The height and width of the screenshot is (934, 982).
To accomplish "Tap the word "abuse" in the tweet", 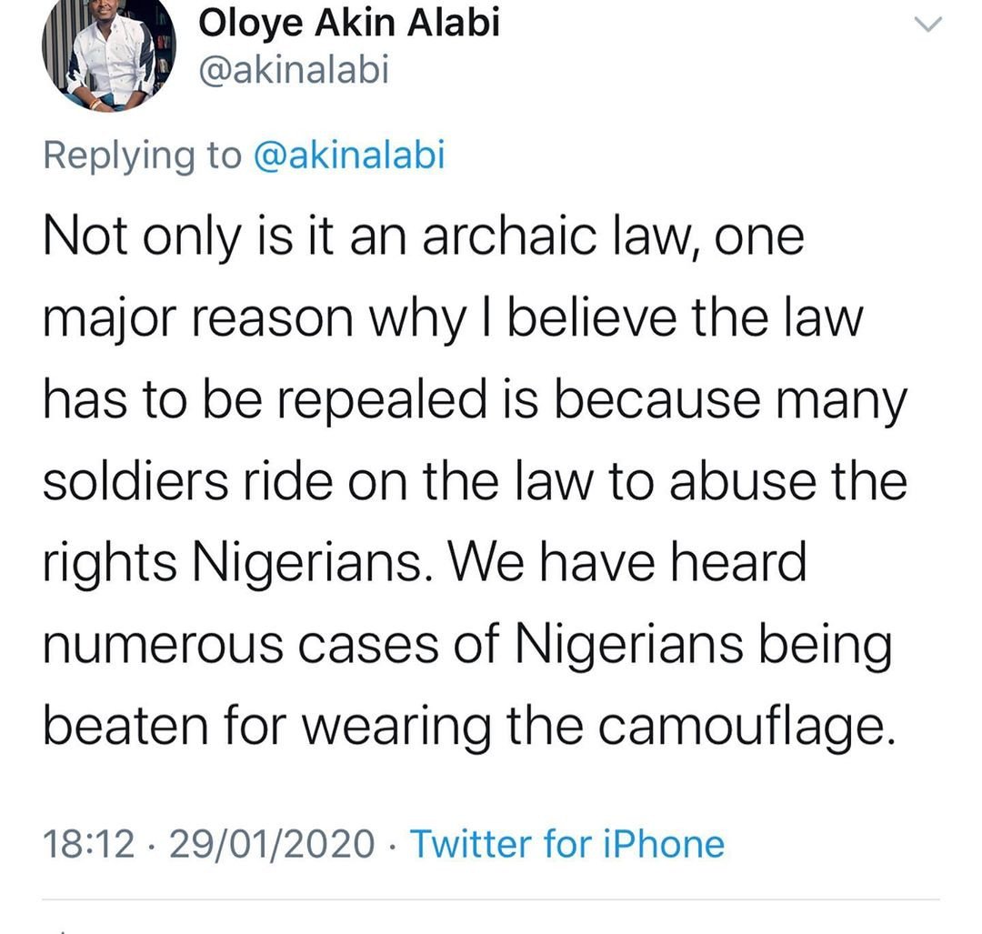I will (x=743, y=481).
